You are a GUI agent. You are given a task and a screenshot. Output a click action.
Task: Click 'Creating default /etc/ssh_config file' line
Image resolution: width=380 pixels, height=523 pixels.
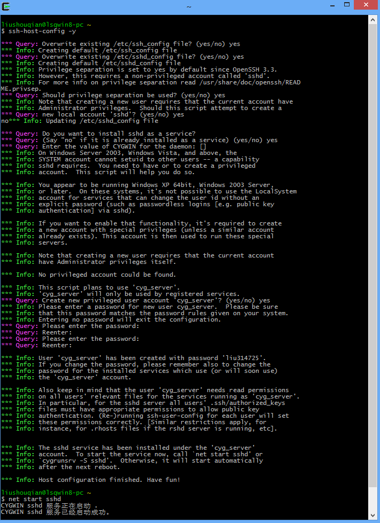click(x=89, y=50)
